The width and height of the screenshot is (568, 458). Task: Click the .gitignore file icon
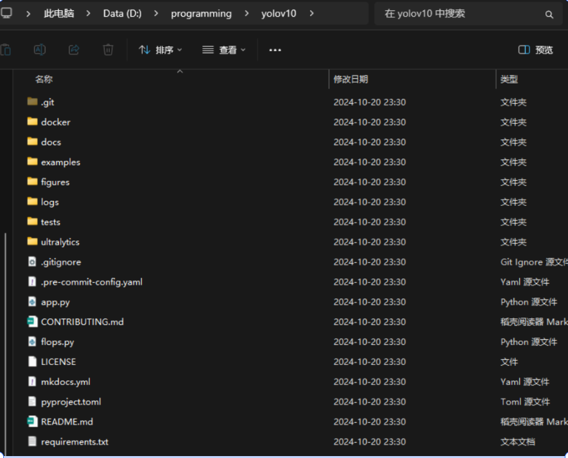click(x=32, y=262)
